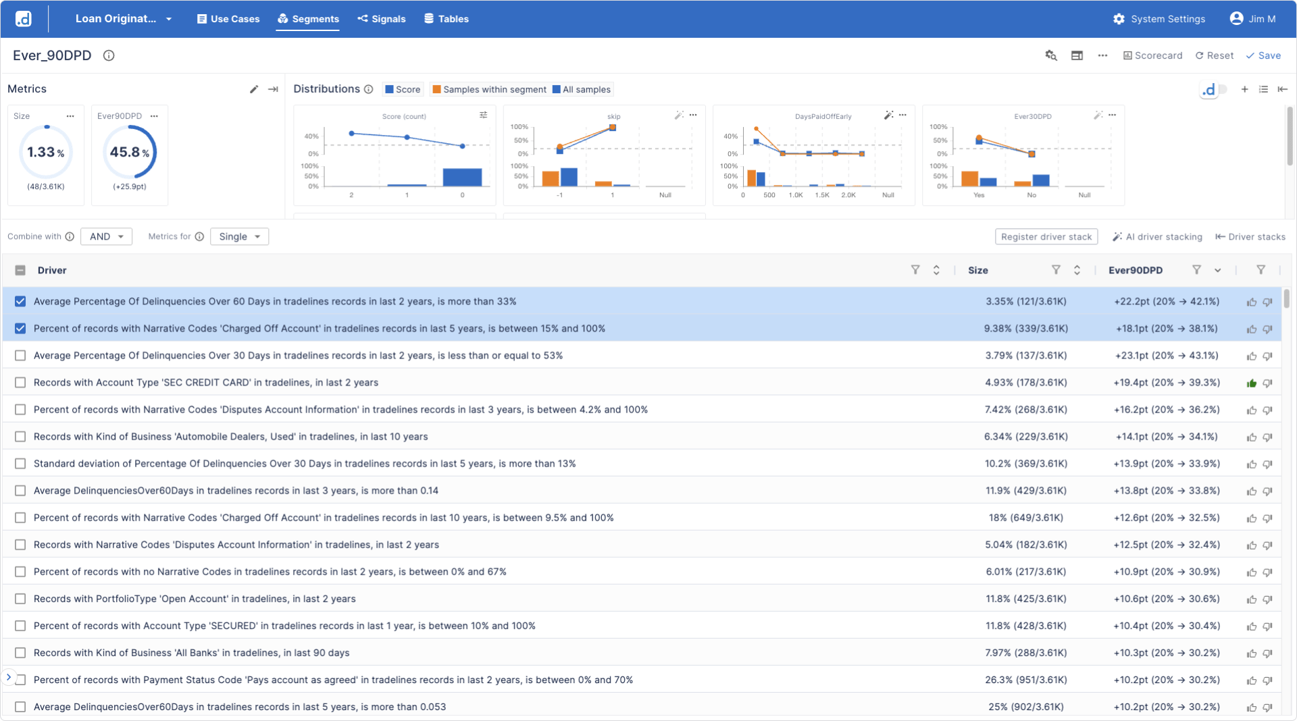1297x721 pixels.
Task: Click the 'Register driver stack' button
Action: pos(1046,237)
